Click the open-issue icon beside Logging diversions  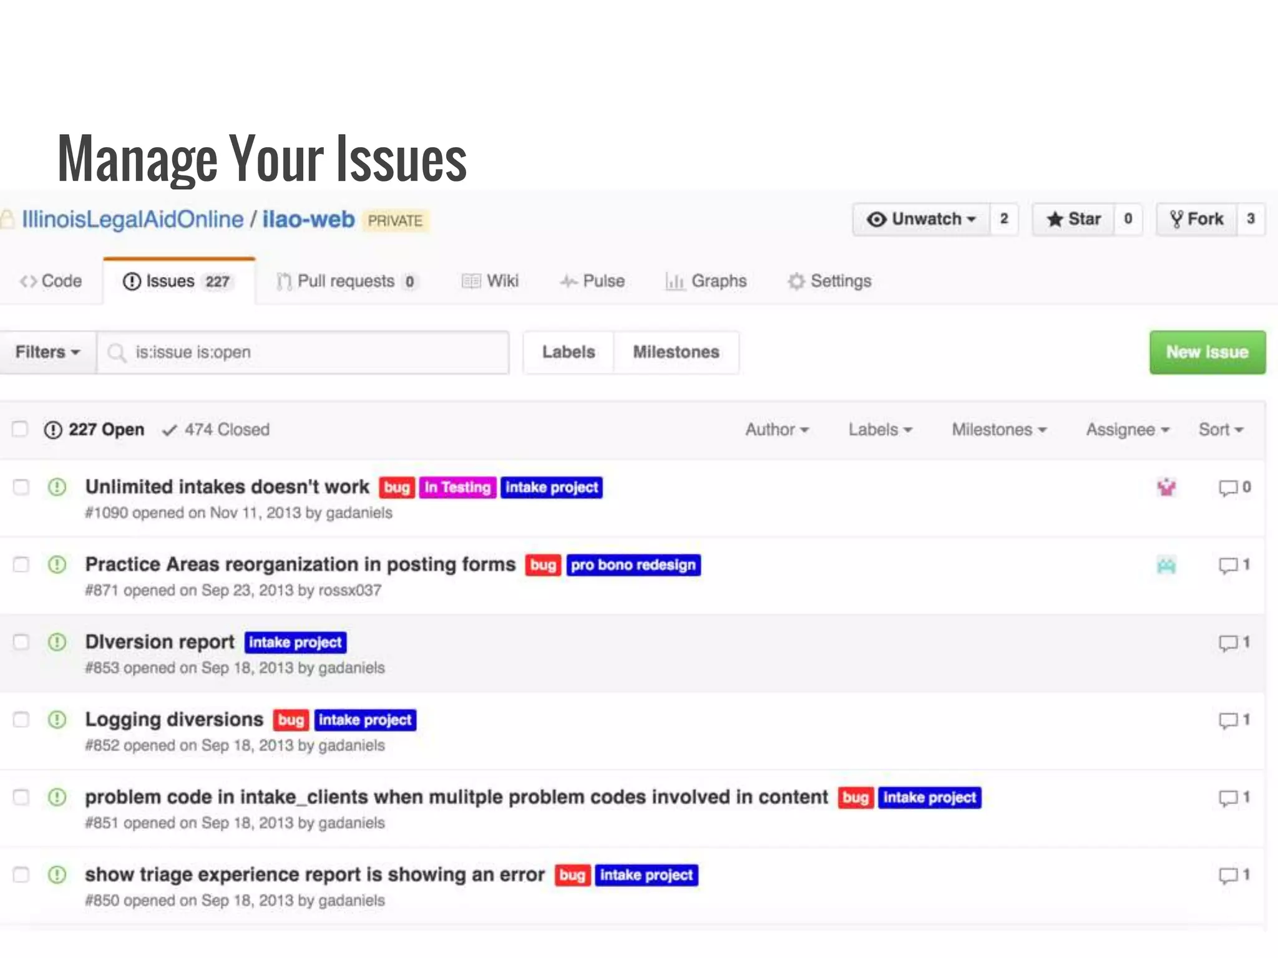pos(57,720)
